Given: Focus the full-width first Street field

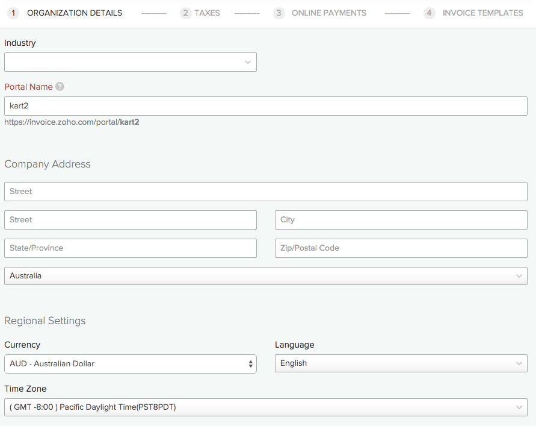Looking at the screenshot, I should (x=265, y=192).
